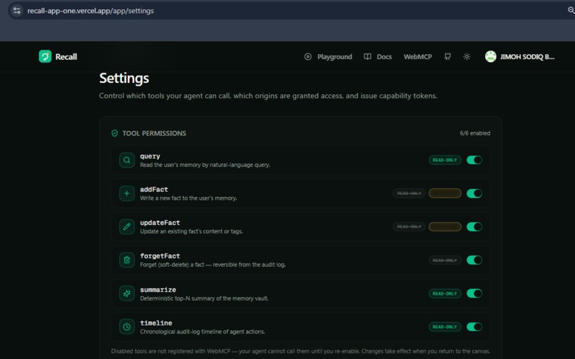The height and width of the screenshot is (359, 575).
Task: Go to the WebMCP page
Action: [x=417, y=57]
